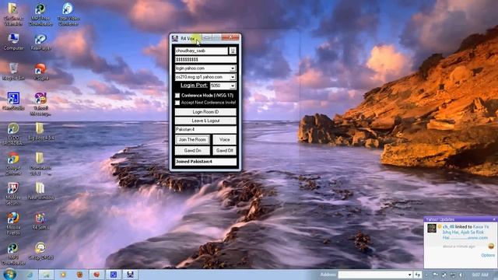Open the ch_48 profile link
498x280 pixels.
[448, 226]
